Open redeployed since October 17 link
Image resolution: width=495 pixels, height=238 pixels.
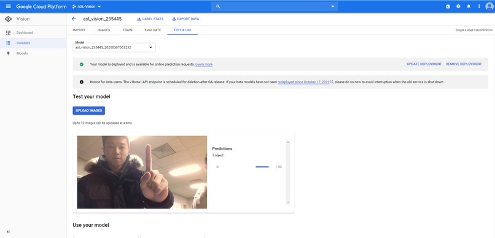pyautogui.click(x=305, y=82)
